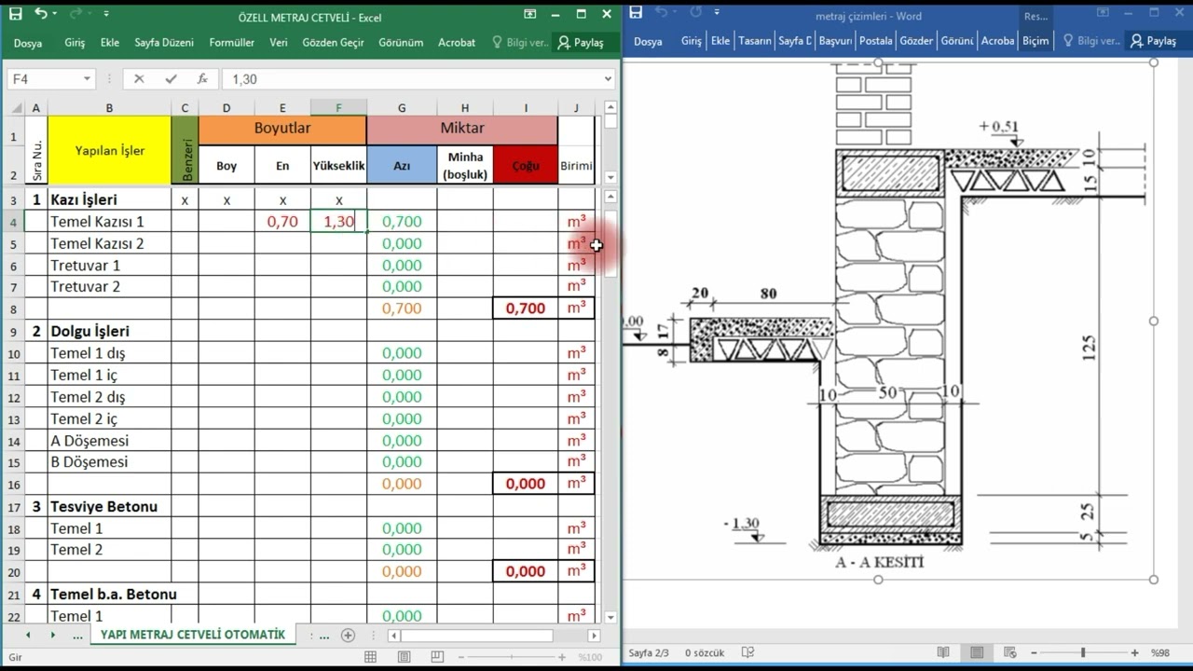Click Bilgi ver search box in Word

pyautogui.click(x=1090, y=41)
